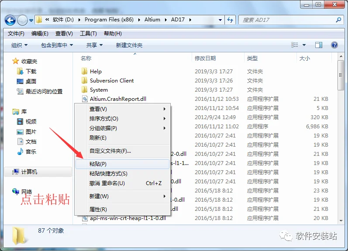Expand the 包含到库中 dropdown

click(57, 45)
